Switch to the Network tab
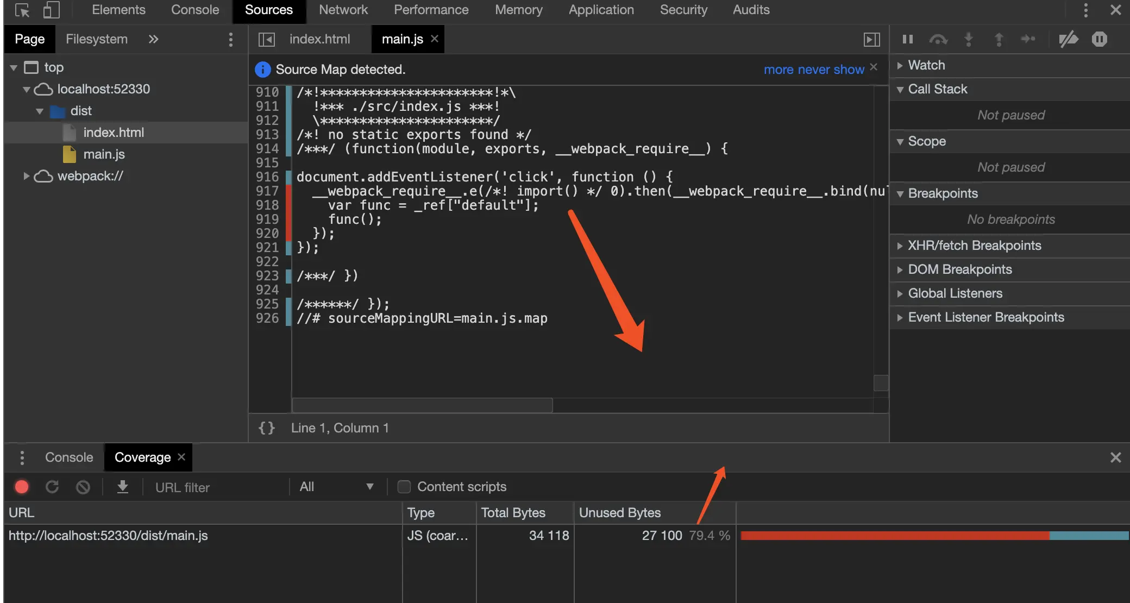This screenshot has height=603, width=1130. (343, 10)
